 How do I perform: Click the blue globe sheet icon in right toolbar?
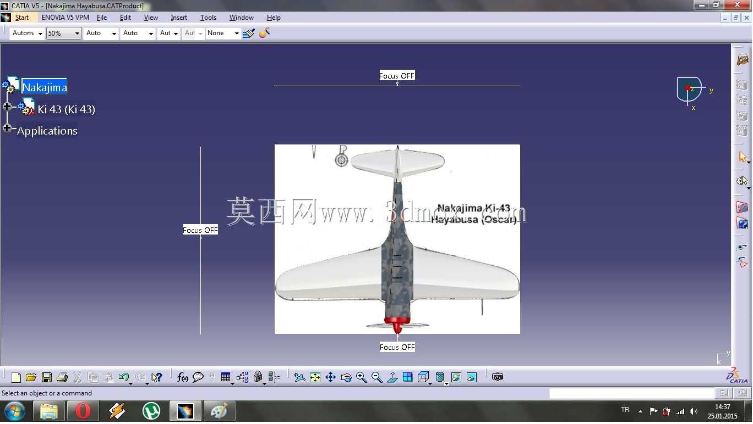(743, 224)
